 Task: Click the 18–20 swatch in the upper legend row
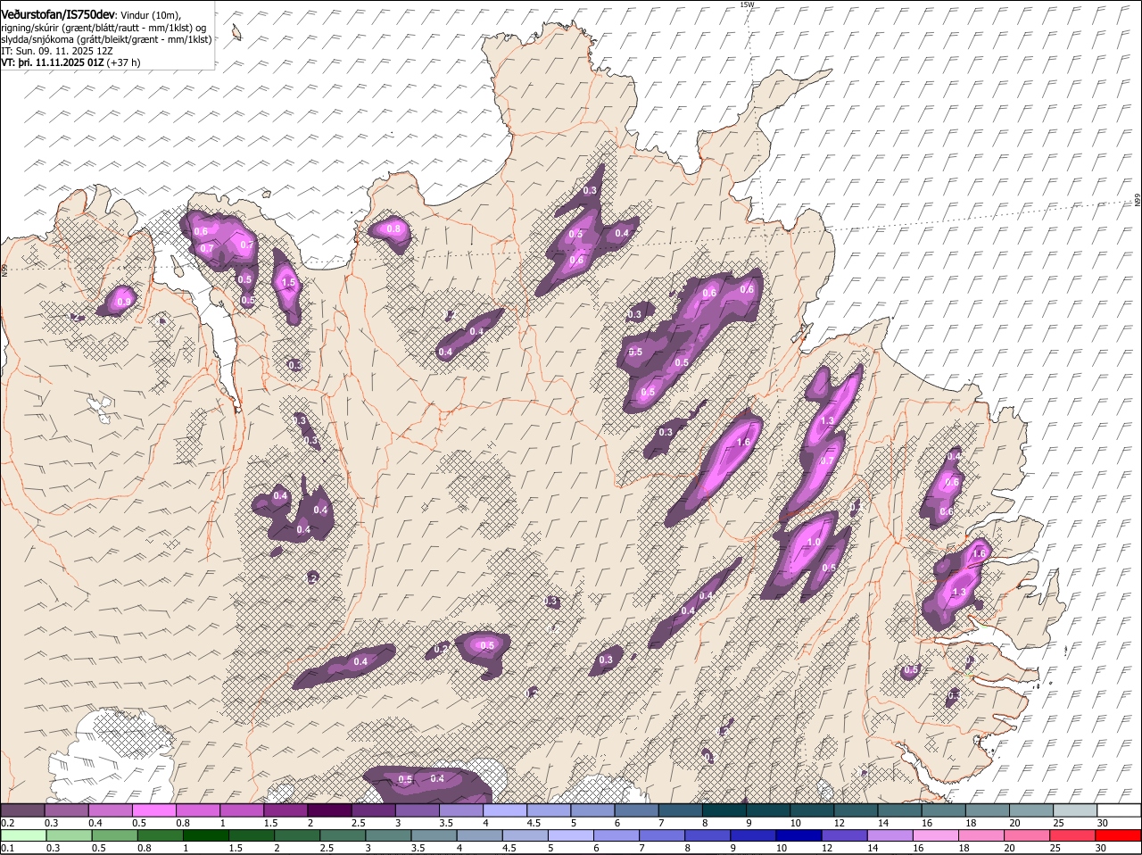[988, 809]
